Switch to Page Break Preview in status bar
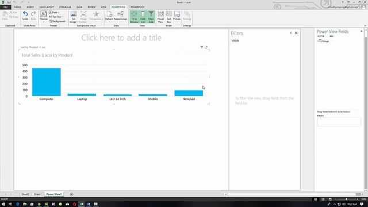The image size is (368, 207). 330,200
